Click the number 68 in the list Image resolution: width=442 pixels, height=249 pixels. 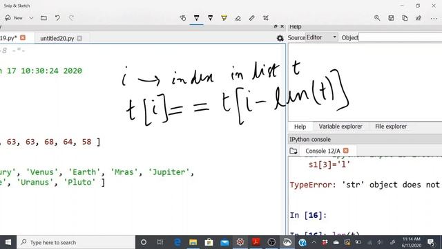click(49, 142)
